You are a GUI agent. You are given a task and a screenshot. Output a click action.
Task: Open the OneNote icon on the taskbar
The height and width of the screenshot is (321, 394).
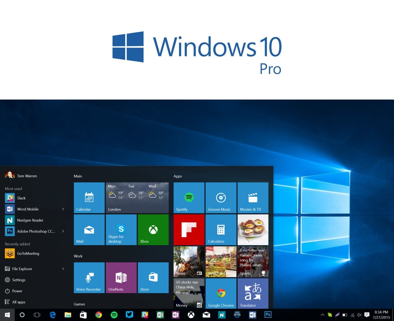coord(175,315)
